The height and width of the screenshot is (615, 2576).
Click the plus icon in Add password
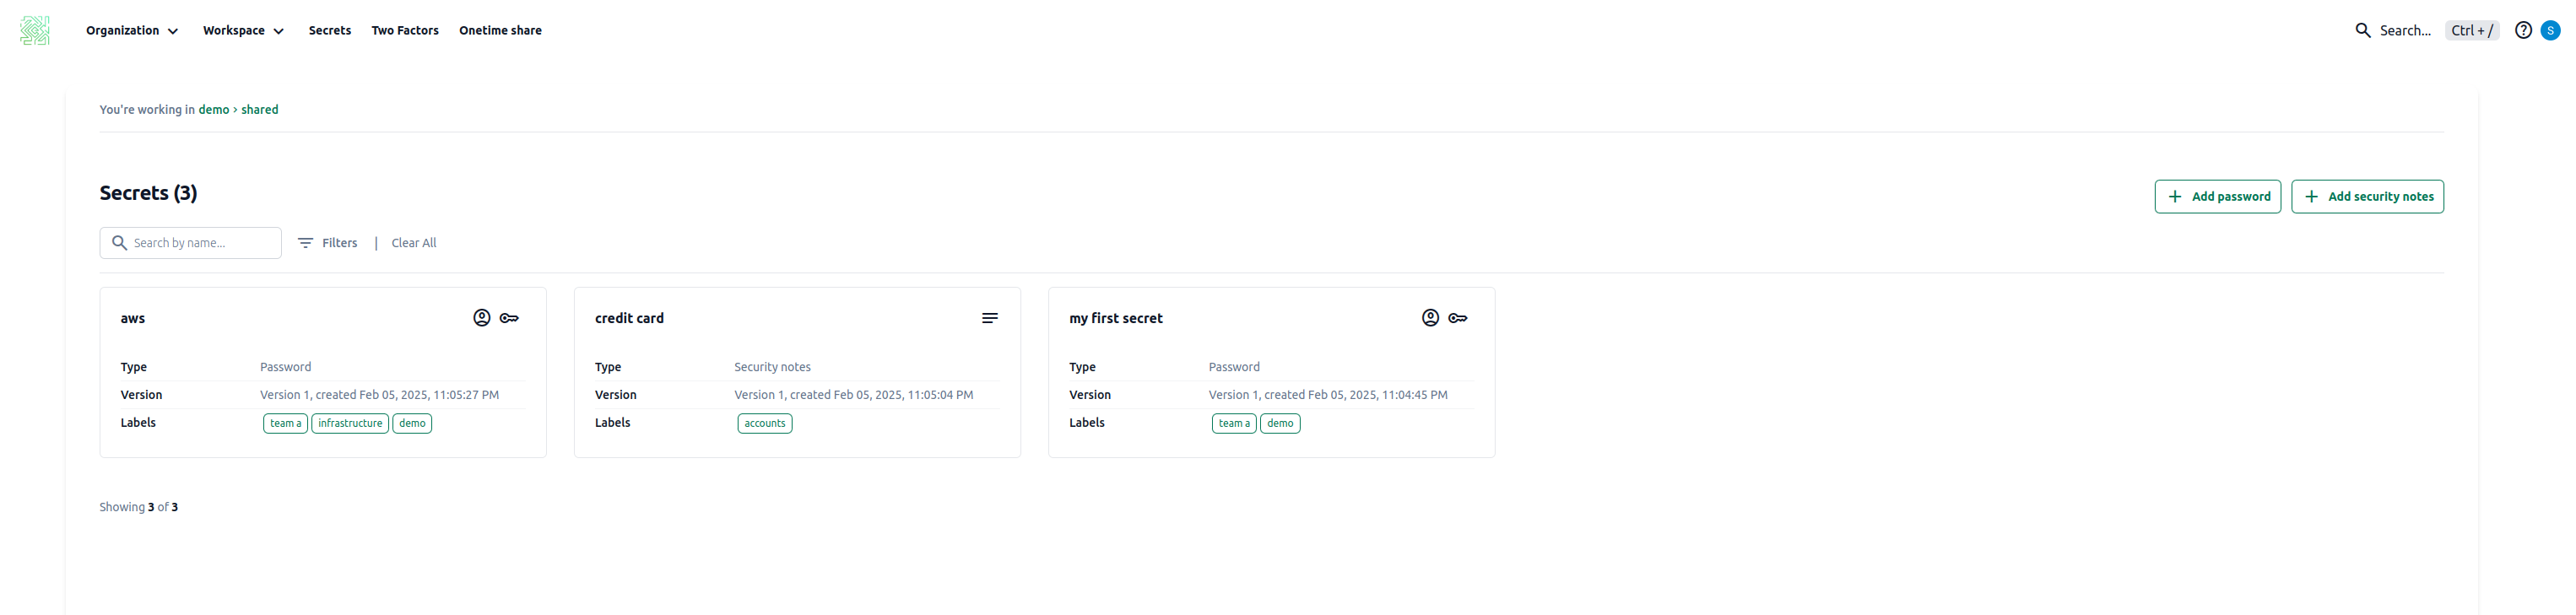(x=2174, y=197)
